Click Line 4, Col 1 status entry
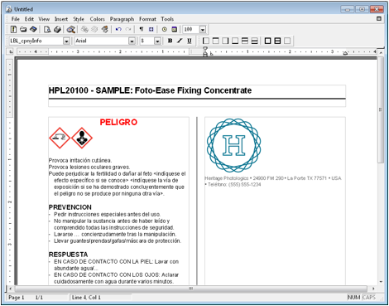The height and width of the screenshot is (306, 389). [86, 298]
